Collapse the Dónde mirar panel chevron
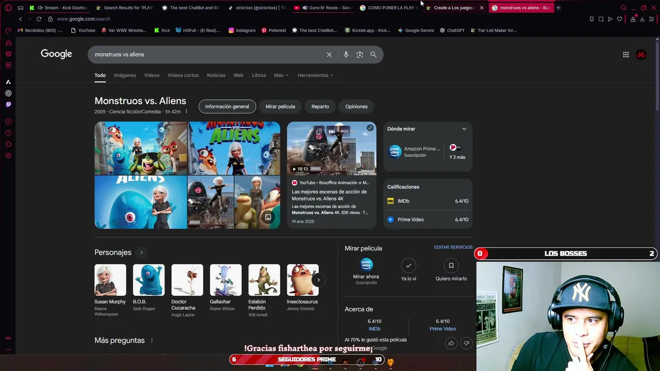 click(464, 129)
